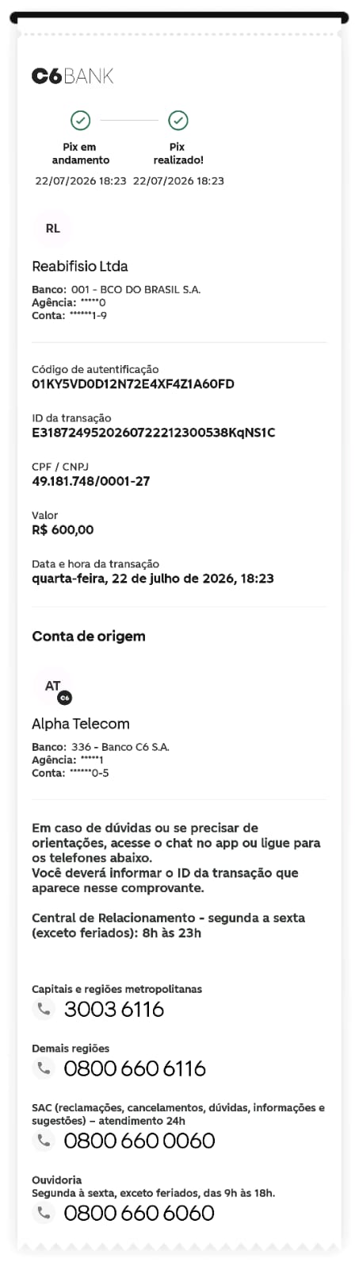Click the phone icon beside 0800 660 6116
Viewport: 359px width, 1270px height.
pyautogui.click(x=44, y=1068)
